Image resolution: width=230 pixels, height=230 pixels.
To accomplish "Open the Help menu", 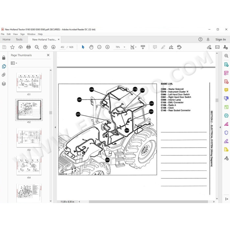I will 40,34.
